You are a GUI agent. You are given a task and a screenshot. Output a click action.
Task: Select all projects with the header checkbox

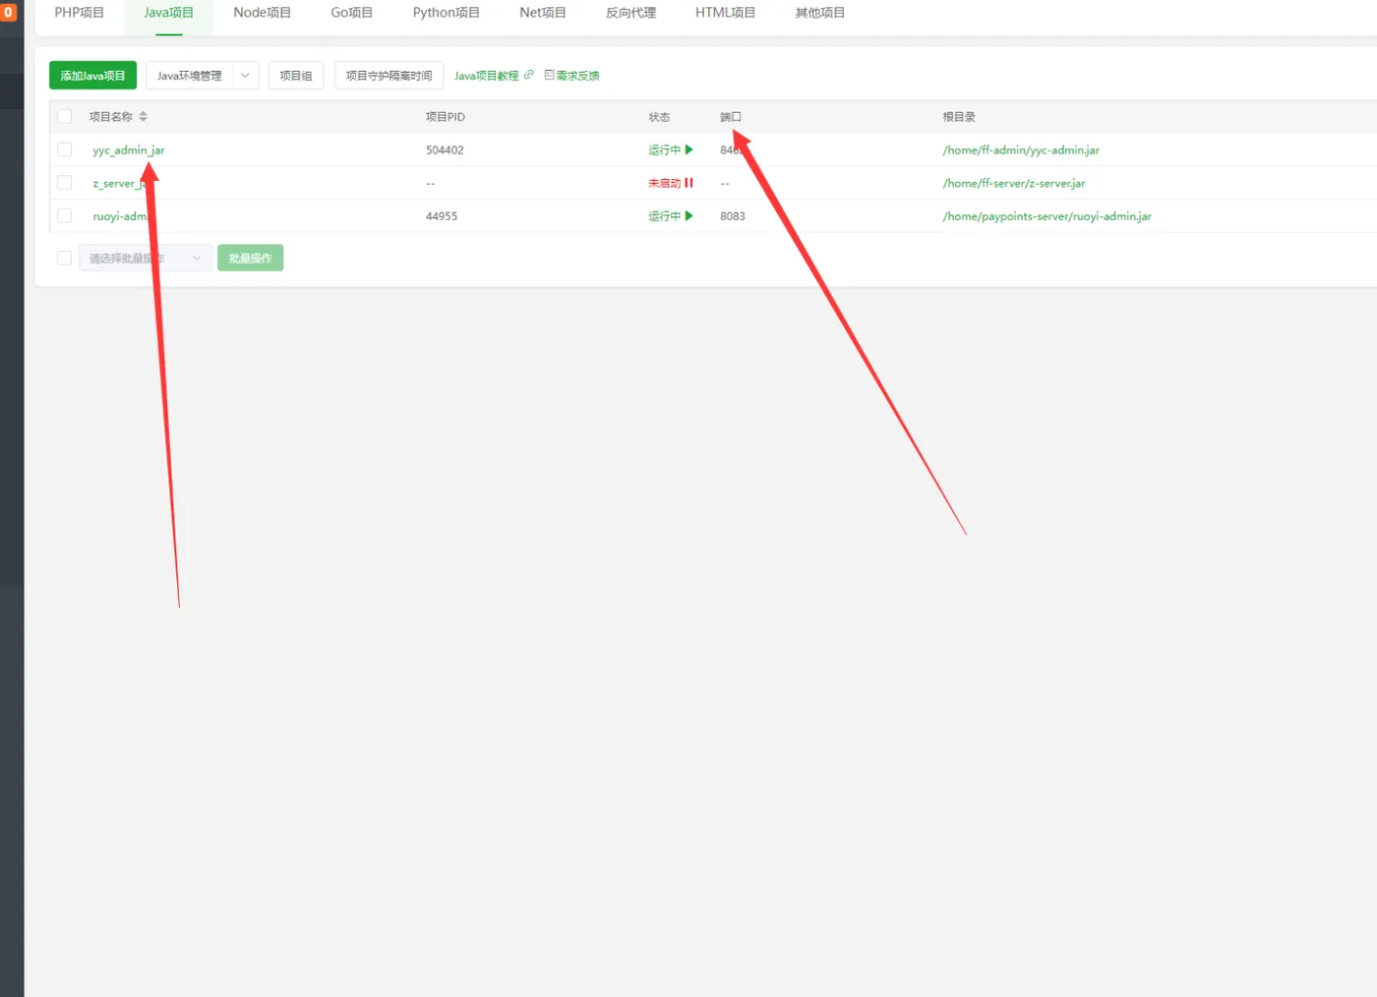(65, 116)
